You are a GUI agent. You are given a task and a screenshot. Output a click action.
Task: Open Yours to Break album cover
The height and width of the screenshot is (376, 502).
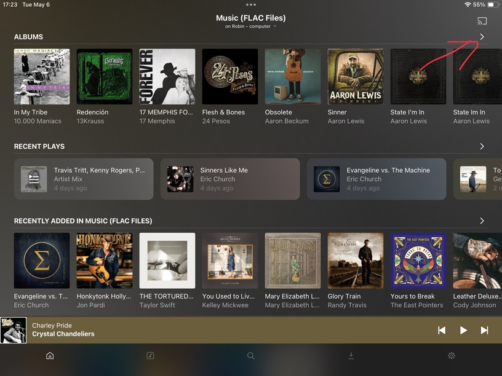click(418, 260)
